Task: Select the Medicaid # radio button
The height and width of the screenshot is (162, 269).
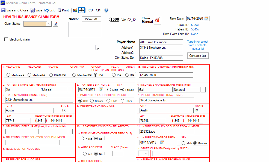Action: pos(29,75)
